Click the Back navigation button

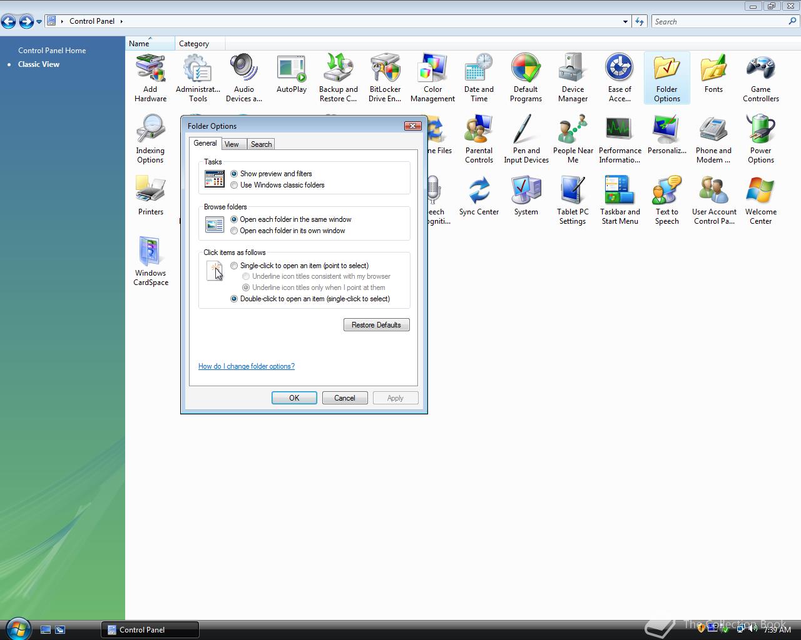[x=9, y=22]
